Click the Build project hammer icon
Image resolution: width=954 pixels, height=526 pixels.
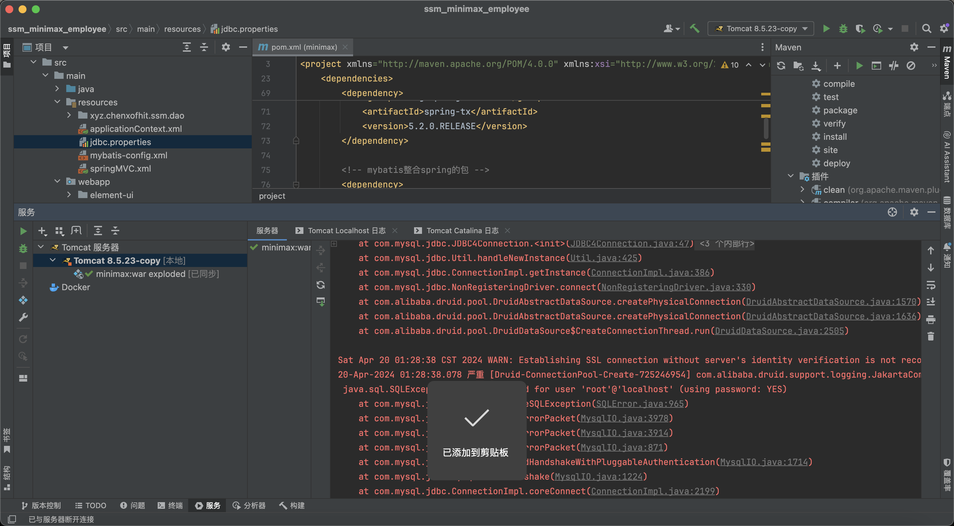(694, 28)
